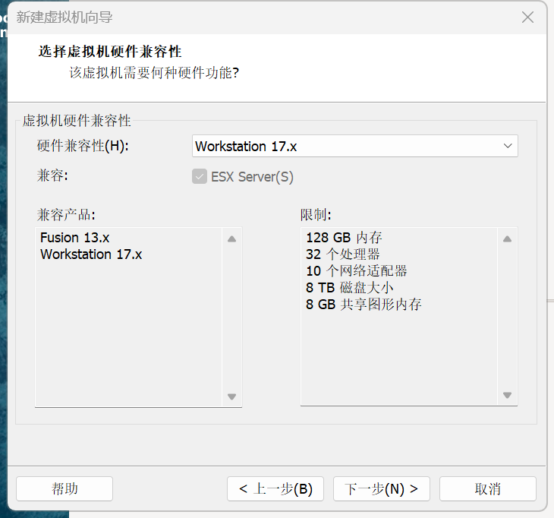Click up arrow of 限制 list scrollbar
The width and height of the screenshot is (554, 518).
click(508, 239)
